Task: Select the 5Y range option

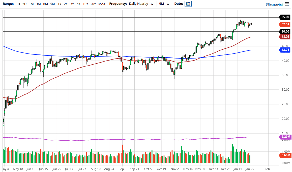Action: point(78,4)
